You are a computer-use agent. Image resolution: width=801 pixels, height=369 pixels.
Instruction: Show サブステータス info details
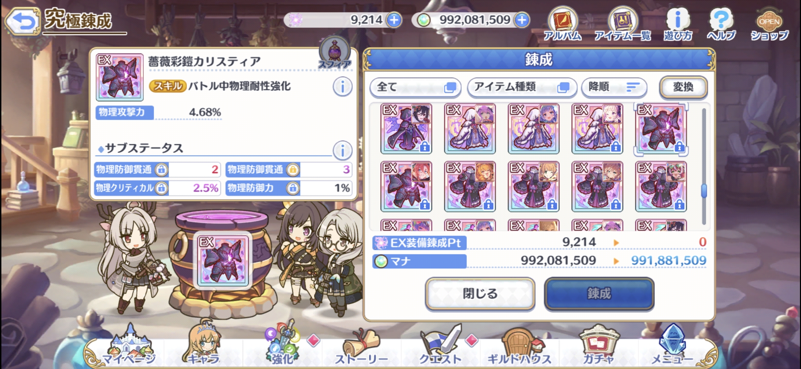coord(342,150)
